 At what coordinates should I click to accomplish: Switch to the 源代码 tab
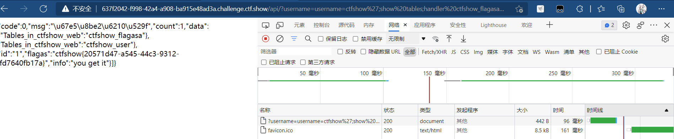click(346, 25)
